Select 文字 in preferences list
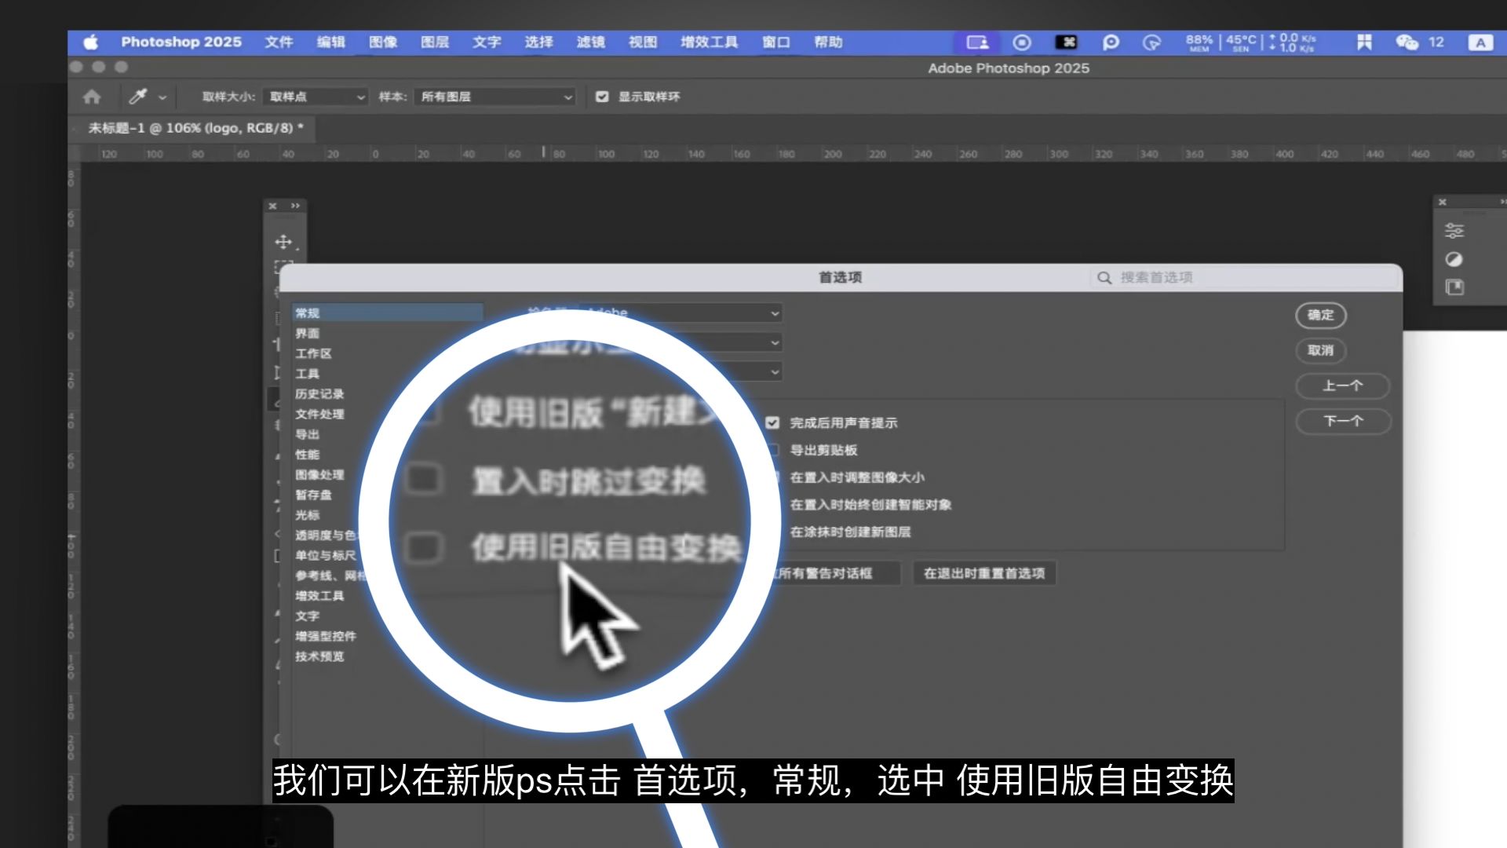Image resolution: width=1507 pixels, height=848 pixels. [307, 616]
